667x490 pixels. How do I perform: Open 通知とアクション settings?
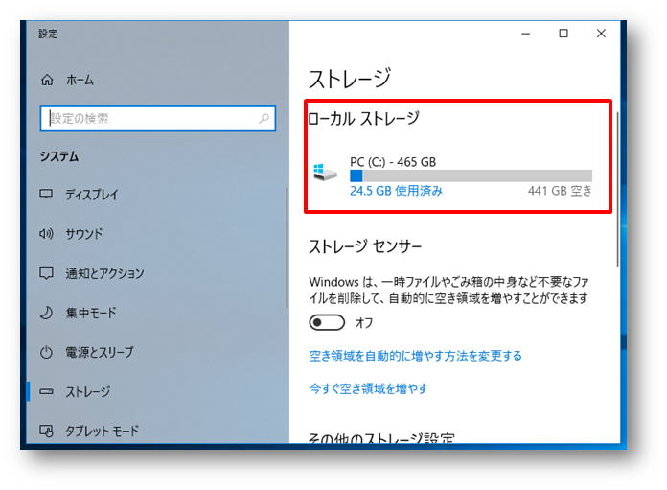click(104, 273)
